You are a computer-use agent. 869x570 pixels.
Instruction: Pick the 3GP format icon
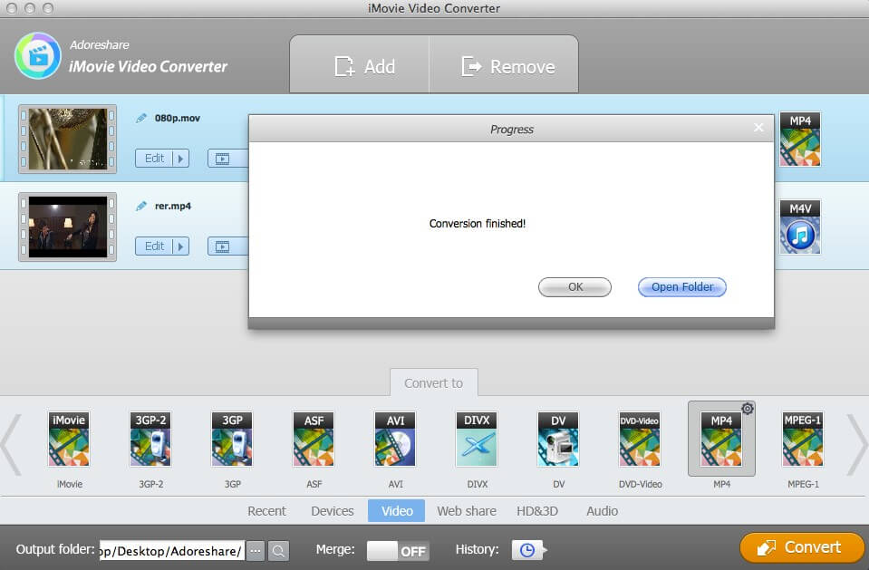click(232, 439)
